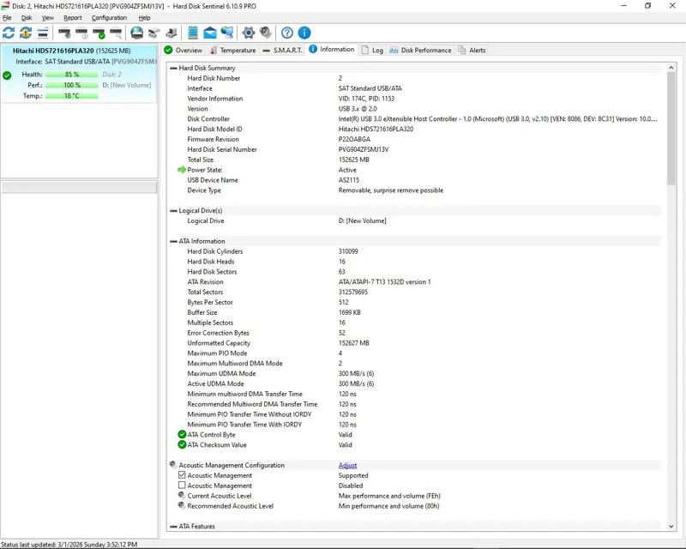686x549 pixels.
Task: Collapse the Hard Disk Summary section
Action: [173, 69]
